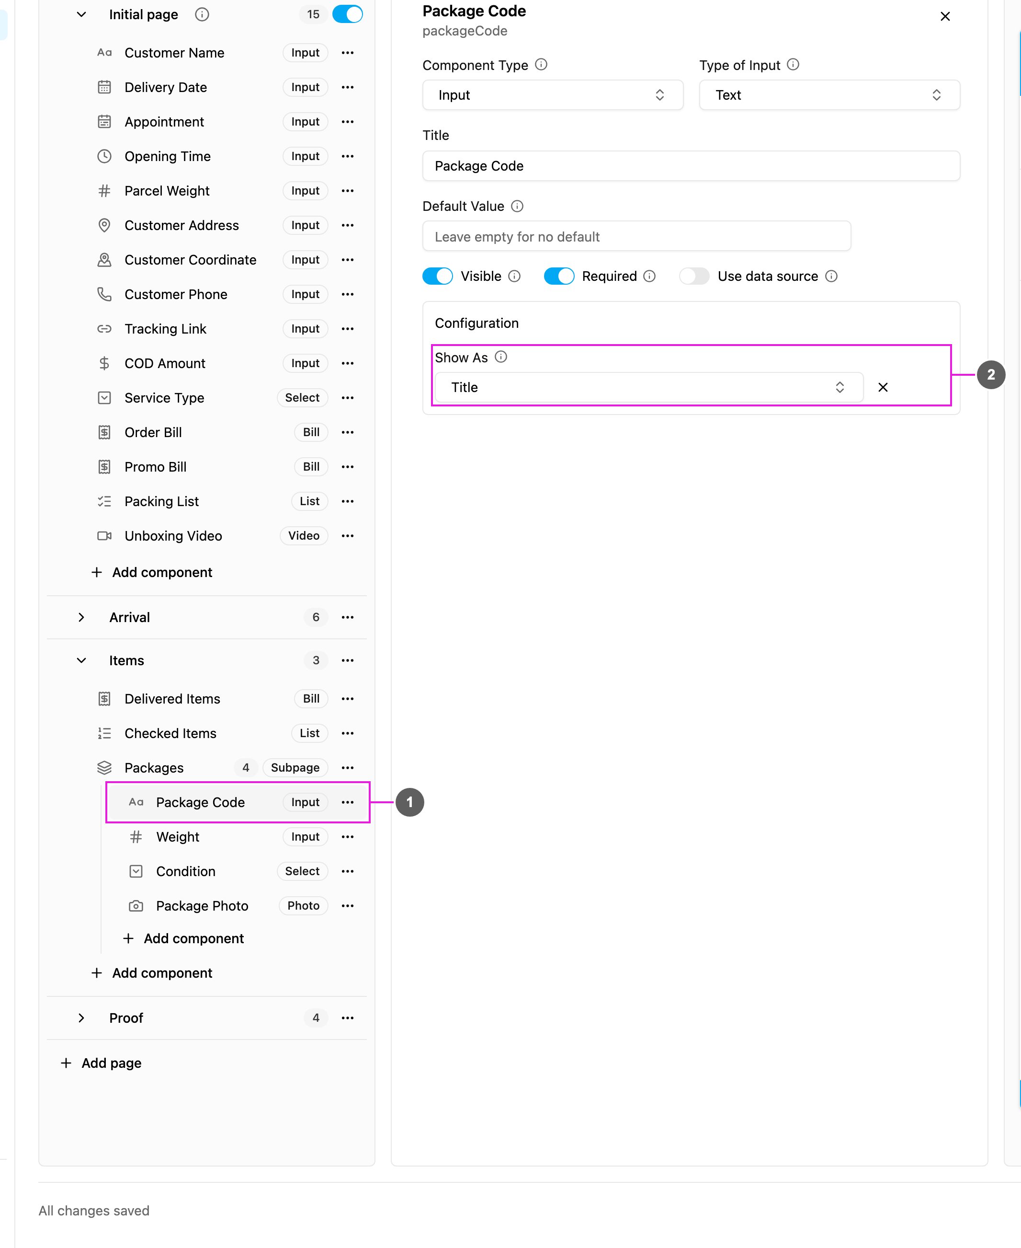Click the Checked Items list row
Screen dimensions: 1021x1248
tap(222, 733)
